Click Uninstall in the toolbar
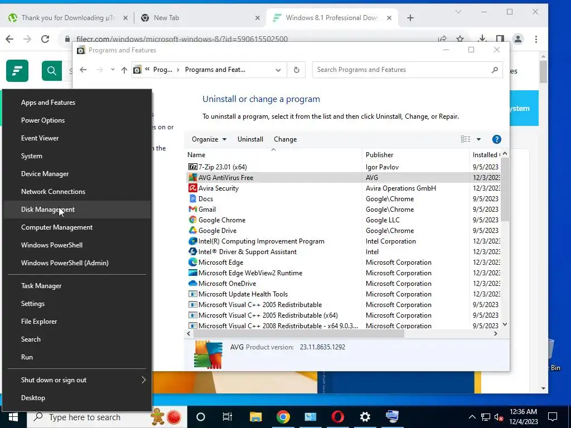The height and width of the screenshot is (428, 571). [x=250, y=139]
